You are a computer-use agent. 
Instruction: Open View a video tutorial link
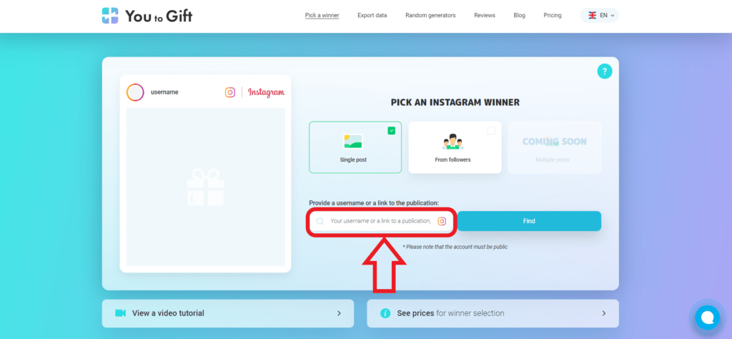pos(228,313)
